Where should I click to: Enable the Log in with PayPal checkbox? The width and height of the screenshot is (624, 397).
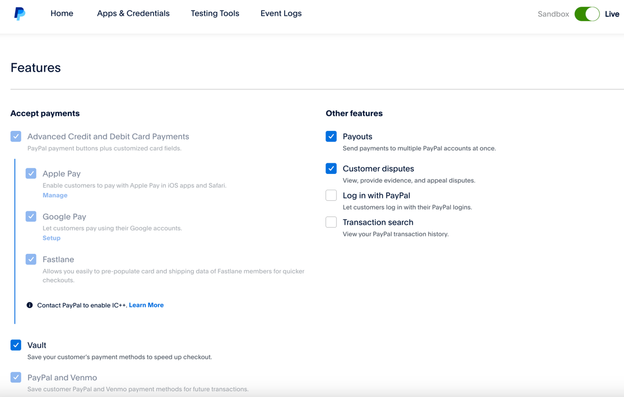[331, 195]
